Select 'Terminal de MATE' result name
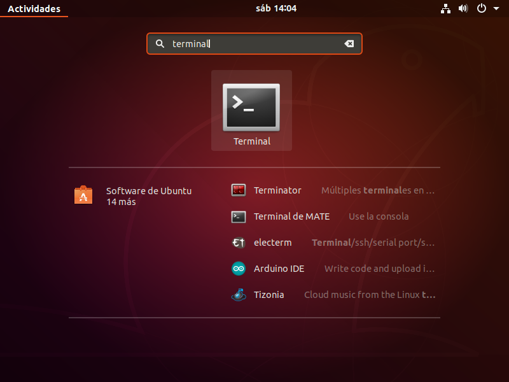The width and height of the screenshot is (509, 382). coord(292,216)
